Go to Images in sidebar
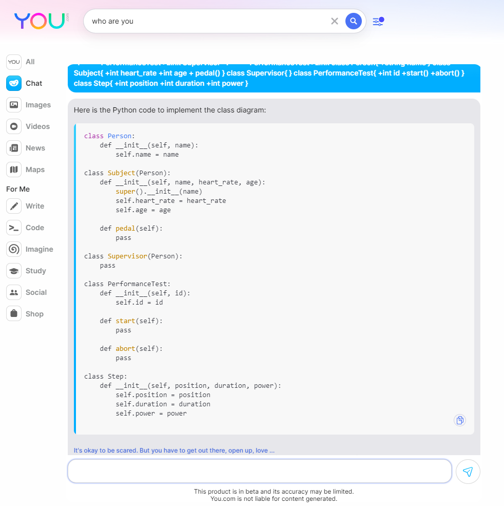 (29, 105)
